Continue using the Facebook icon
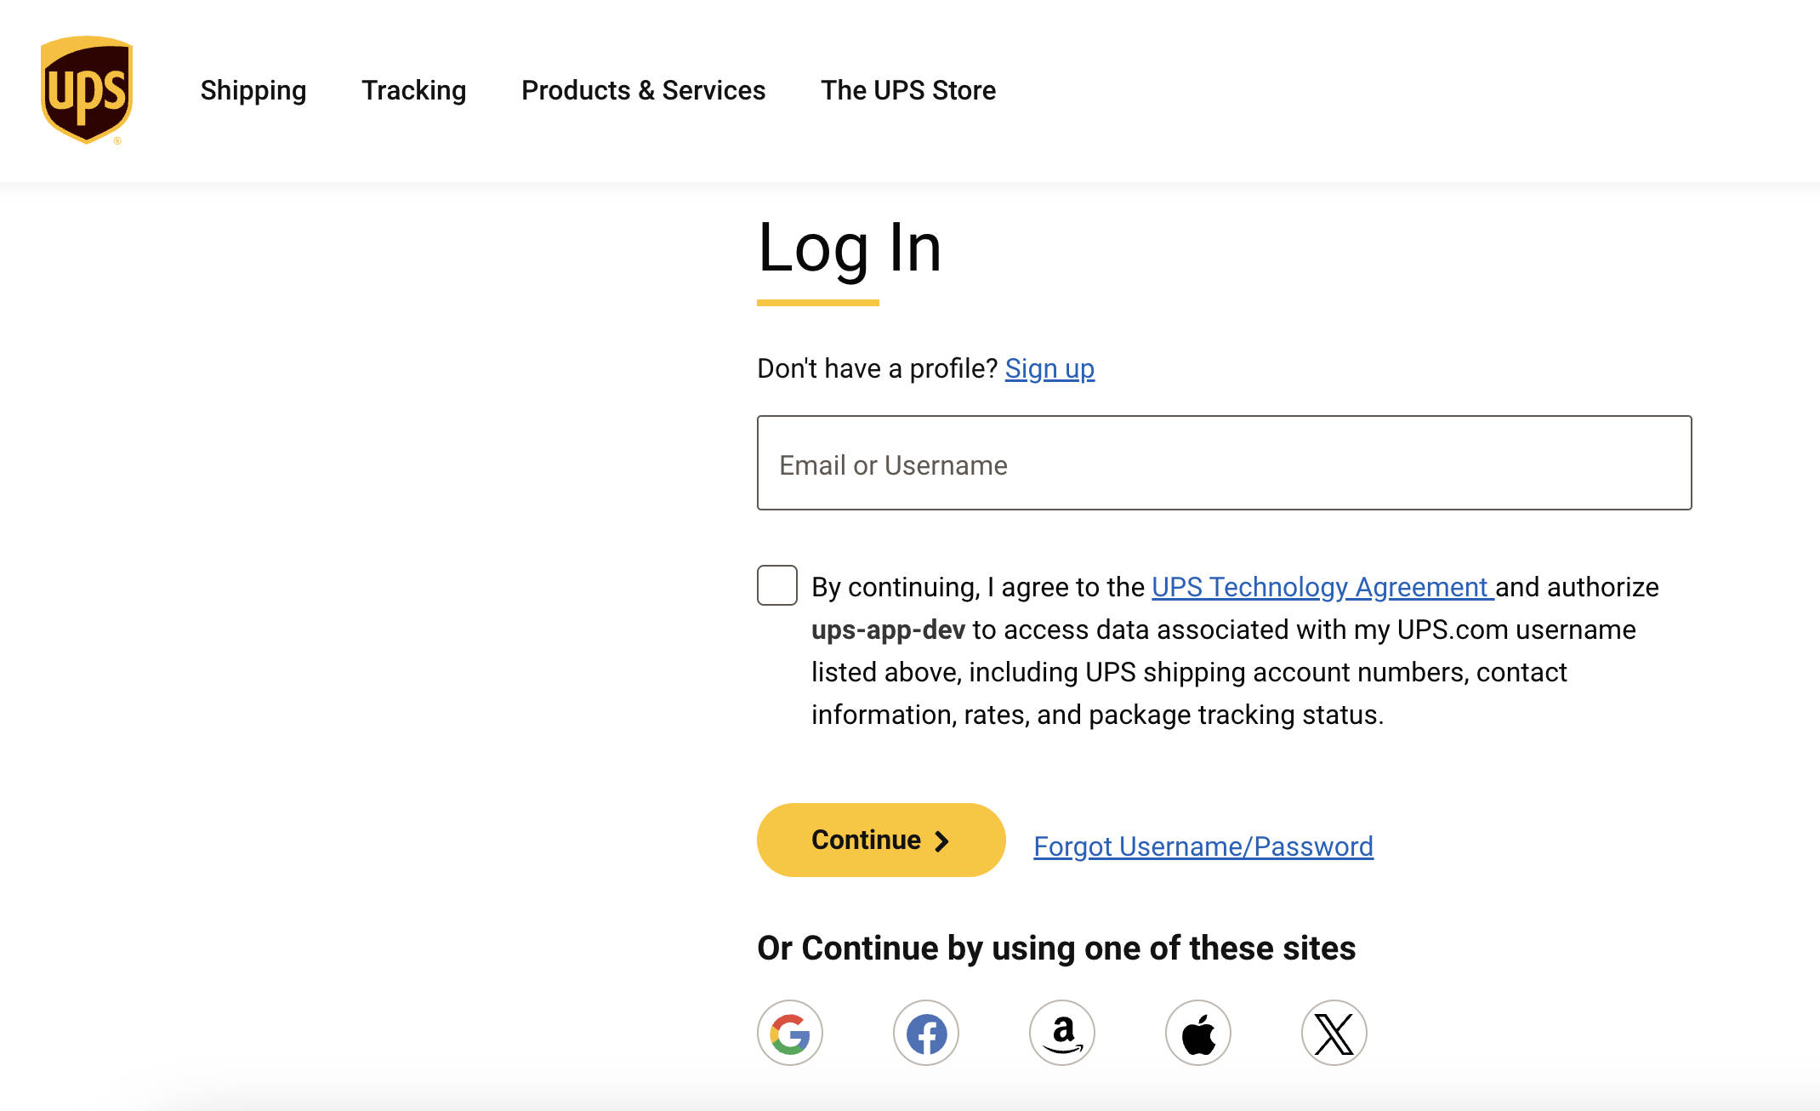This screenshot has width=1820, height=1111. tap(926, 1033)
